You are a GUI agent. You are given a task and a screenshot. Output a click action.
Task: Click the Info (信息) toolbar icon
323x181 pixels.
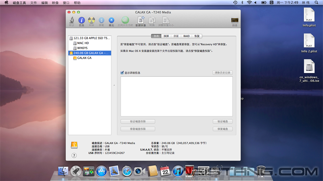click(82, 21)
